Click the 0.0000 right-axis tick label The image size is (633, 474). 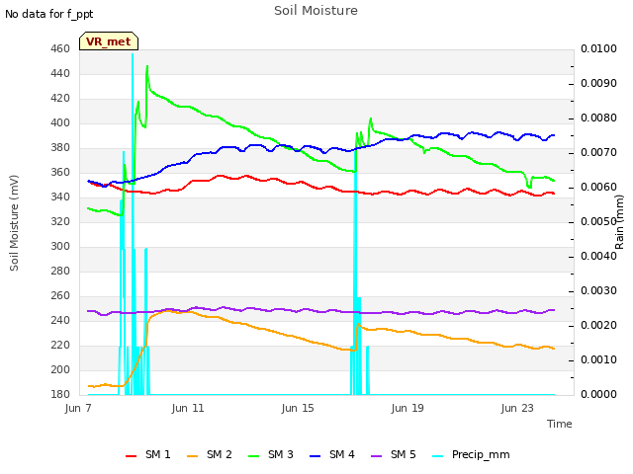(x=598, y=394)
